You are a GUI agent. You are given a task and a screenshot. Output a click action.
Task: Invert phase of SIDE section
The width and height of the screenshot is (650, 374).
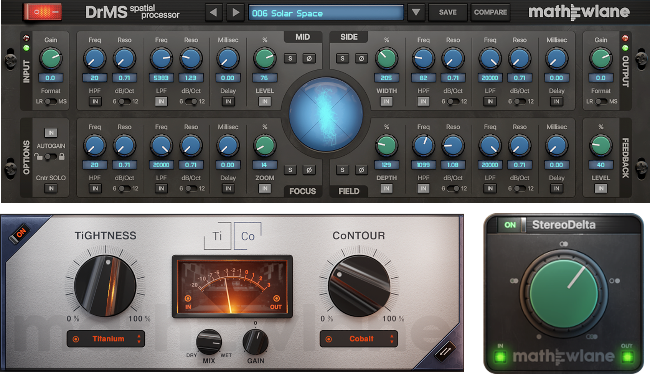click(361, 58)
